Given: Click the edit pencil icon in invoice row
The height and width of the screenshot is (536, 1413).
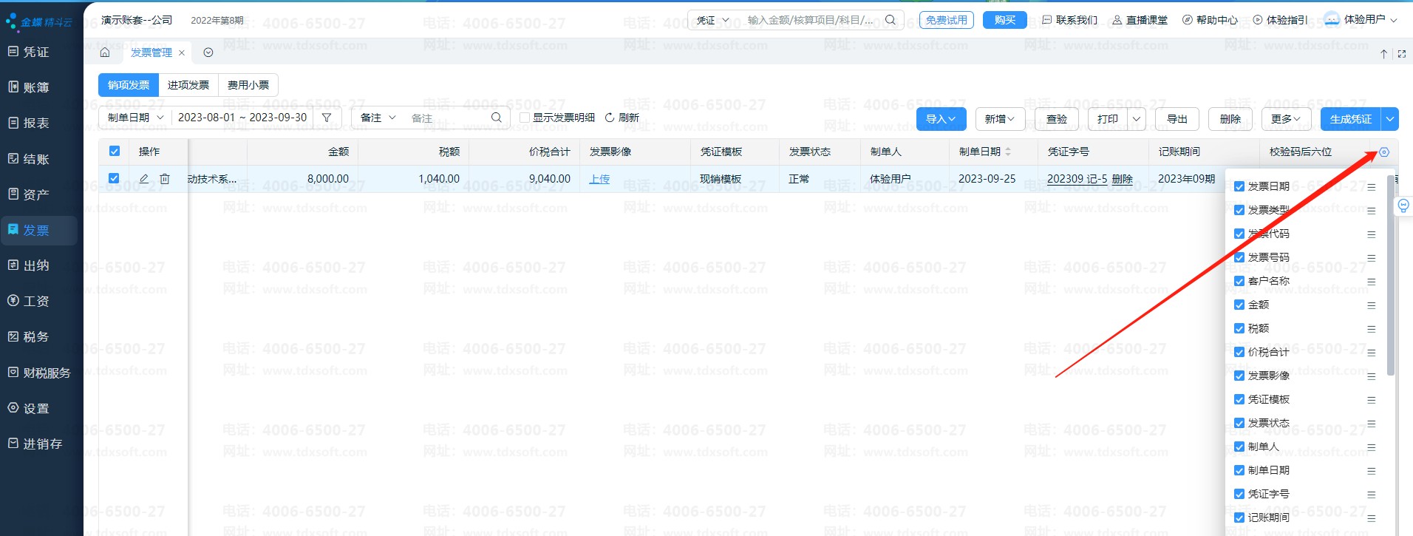Looking at the screenshot, I should (x=144, y=179).
